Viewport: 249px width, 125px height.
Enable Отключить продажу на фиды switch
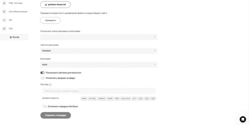pyautogui.click(x=42, y=78)
